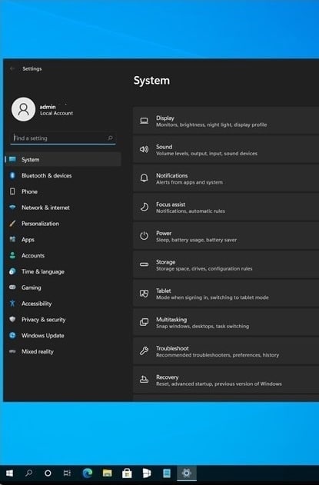Click 'Storage space, drives, configuration rules' text
This screenshot has height=485, width=319.
click(x=204, y=269)
